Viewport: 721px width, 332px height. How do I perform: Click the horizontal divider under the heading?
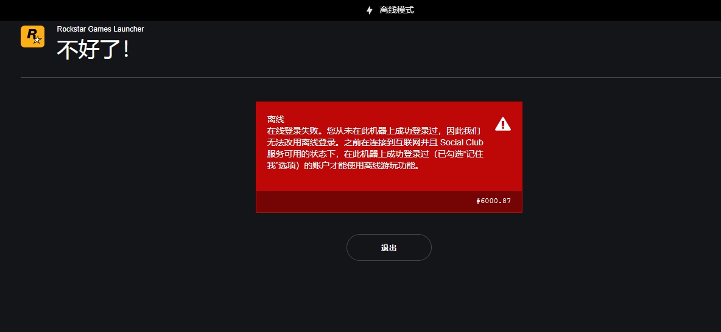(371, 78)
